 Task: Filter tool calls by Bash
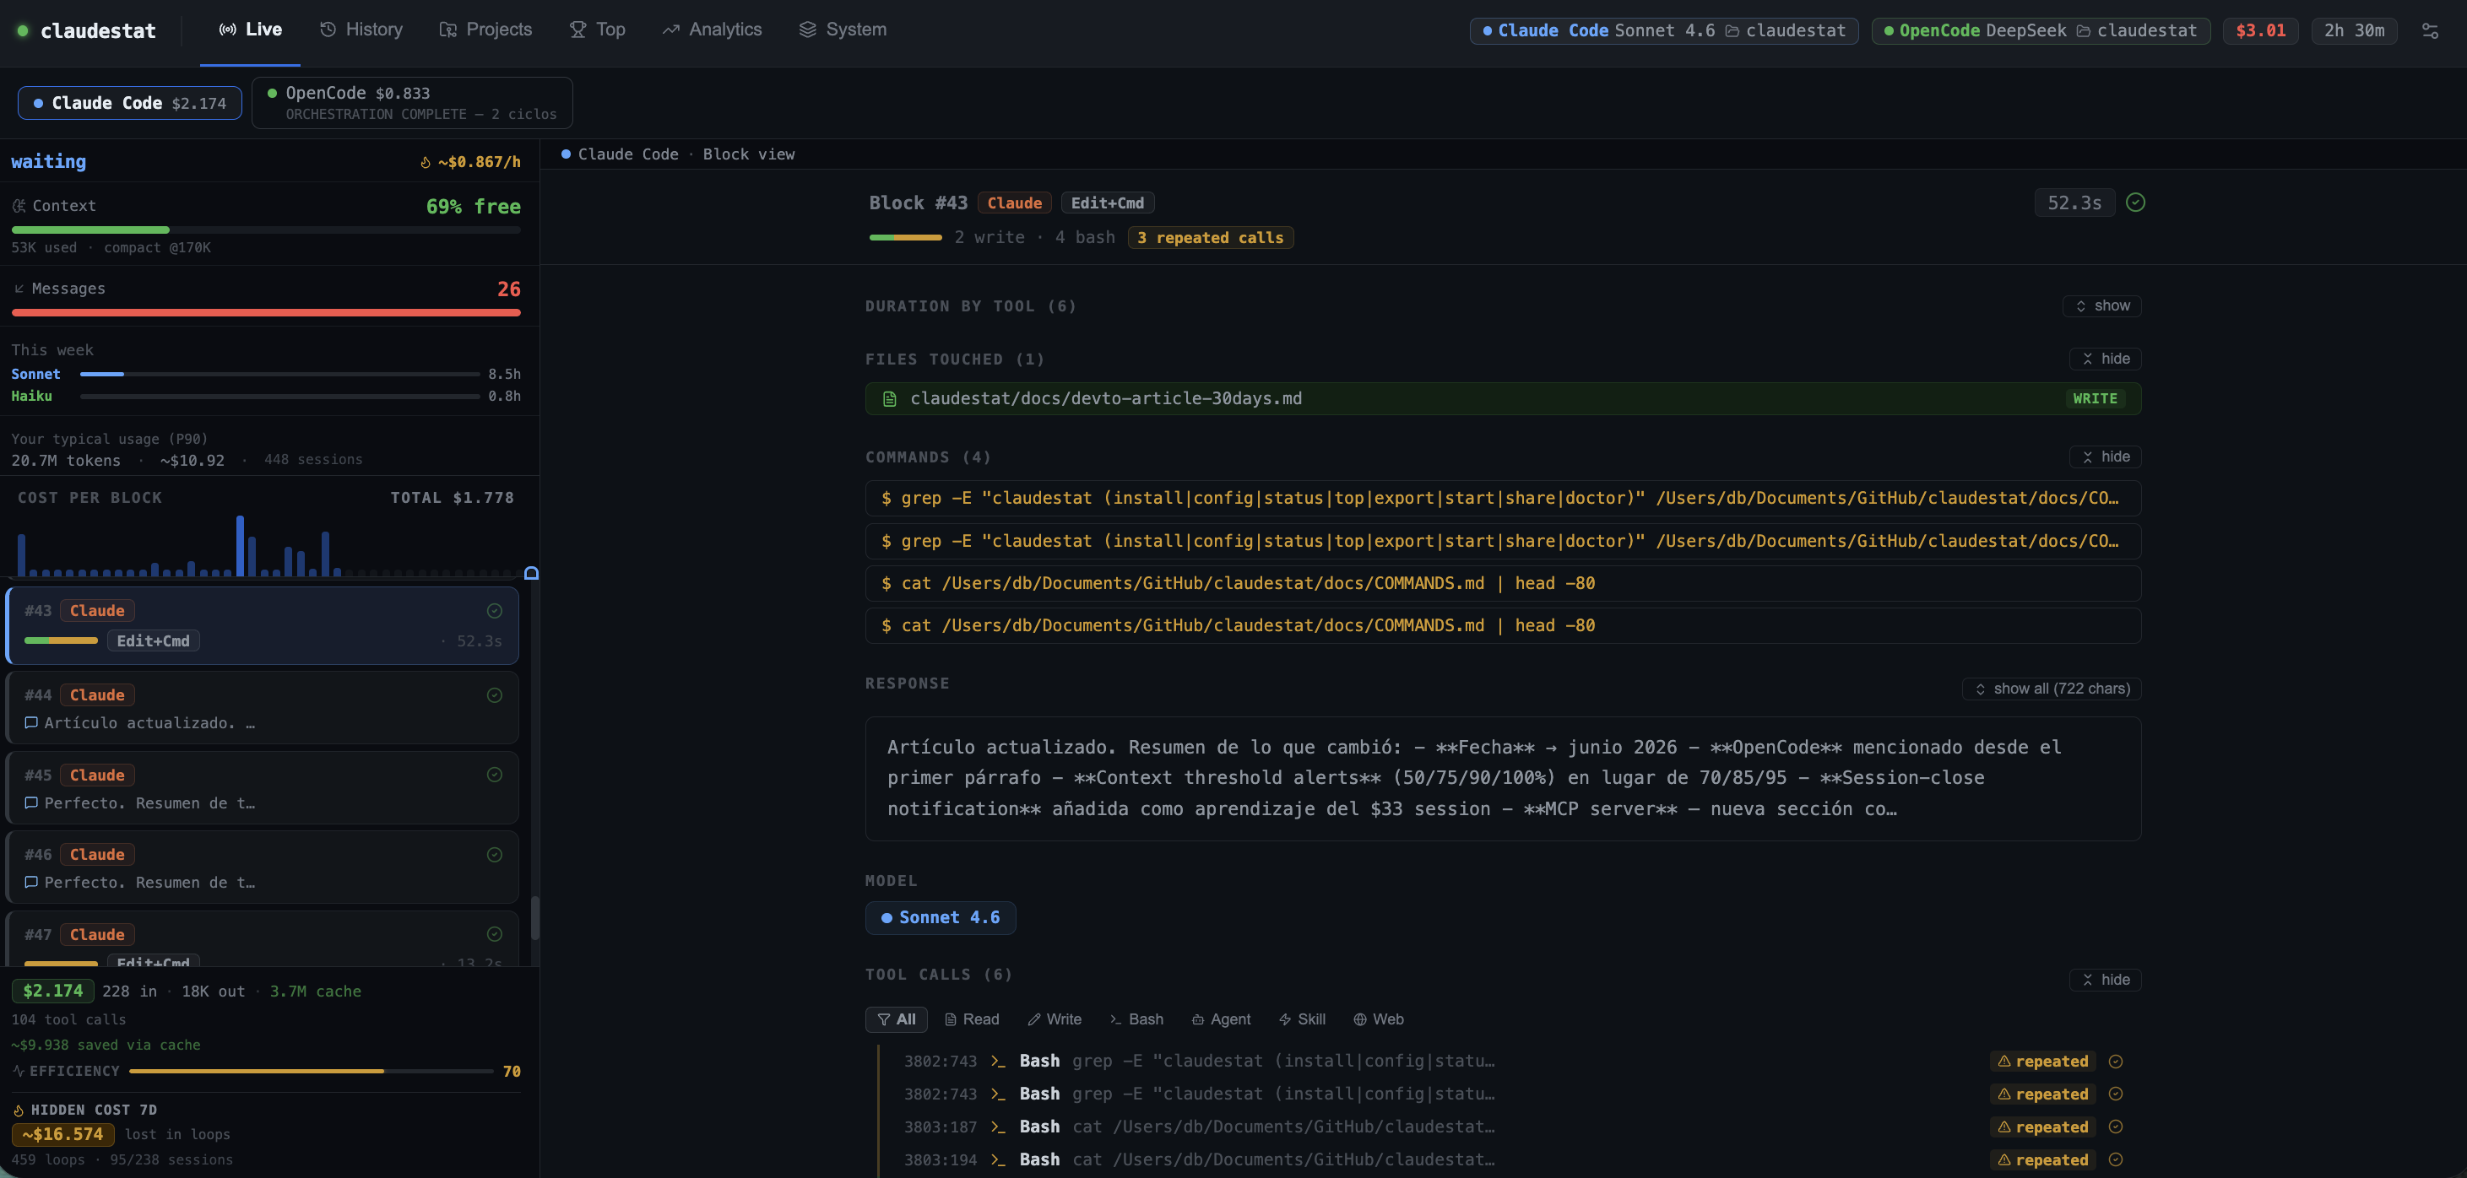coord(1136,1020)
